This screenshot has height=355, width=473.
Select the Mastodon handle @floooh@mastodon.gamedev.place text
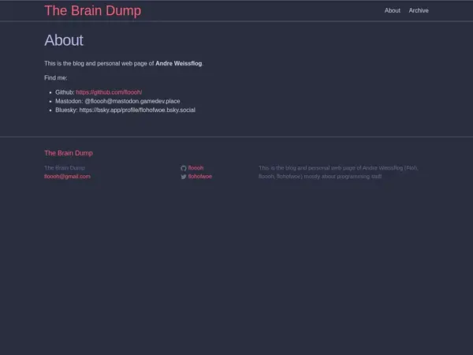point(132,101)
